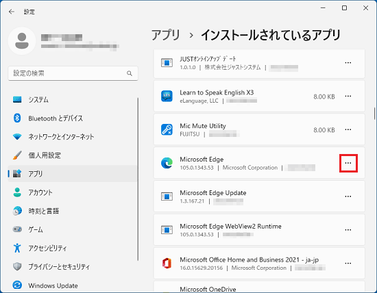The image size is (377, 293).
Task: Click the Wi-Fi network icon in the sidebar
Action: click(x=17, y=137)
